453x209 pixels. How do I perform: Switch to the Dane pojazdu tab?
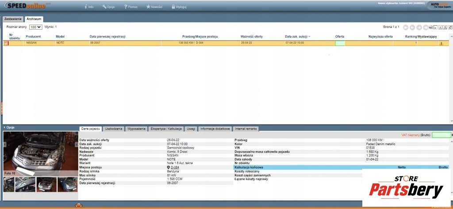(x=91, y=129)
